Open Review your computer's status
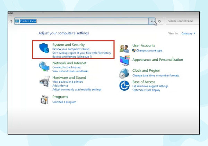Viewport: 208px width, 146px height. tap(71, 49)
